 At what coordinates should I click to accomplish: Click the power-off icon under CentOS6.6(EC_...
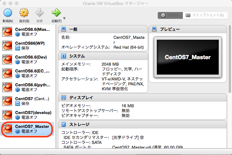click(17, 76)
